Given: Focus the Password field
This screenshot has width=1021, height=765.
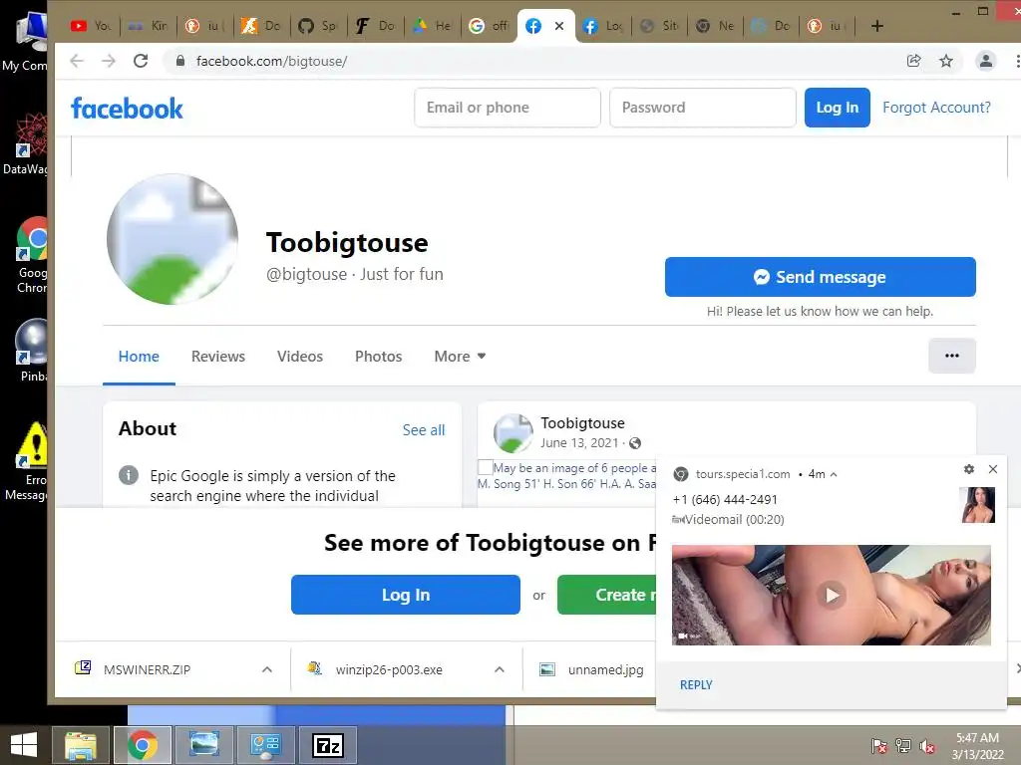Looking at the screenshot, I should coord(703,108).
